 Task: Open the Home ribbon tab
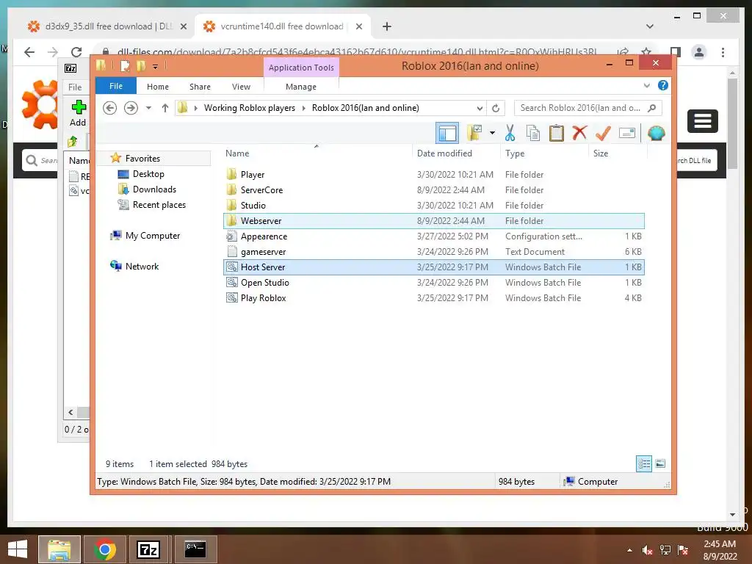click(x=158, y=87)
